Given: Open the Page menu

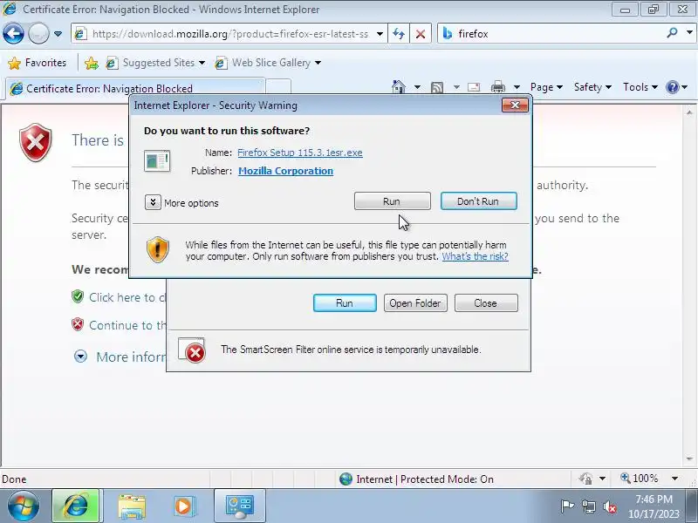Looking at the screenshot, I should coord(546,87).
